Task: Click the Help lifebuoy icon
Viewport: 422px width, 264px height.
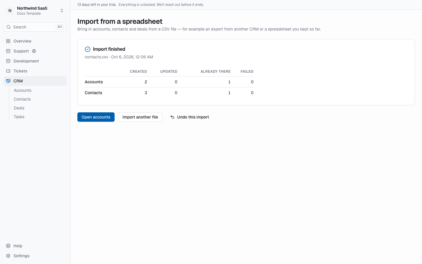Action: [8, 246]
